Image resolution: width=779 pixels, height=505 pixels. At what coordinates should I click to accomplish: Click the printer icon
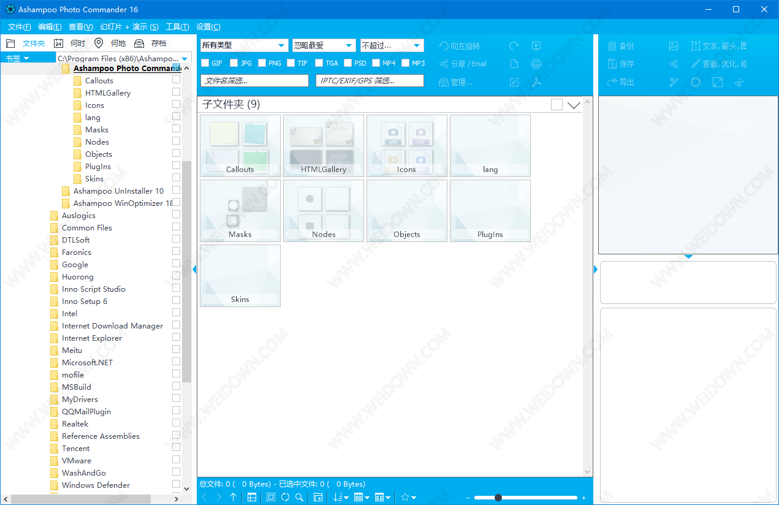[536, 64]
